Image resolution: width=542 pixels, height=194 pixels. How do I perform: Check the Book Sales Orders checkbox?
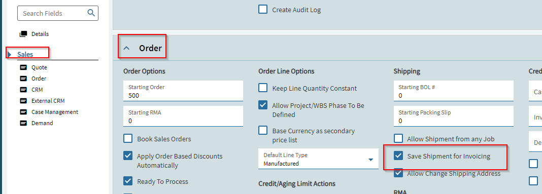pyautogui.click(x=128, y=139)
